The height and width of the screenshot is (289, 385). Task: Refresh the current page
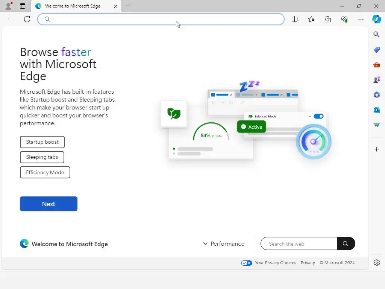(27, 19)
